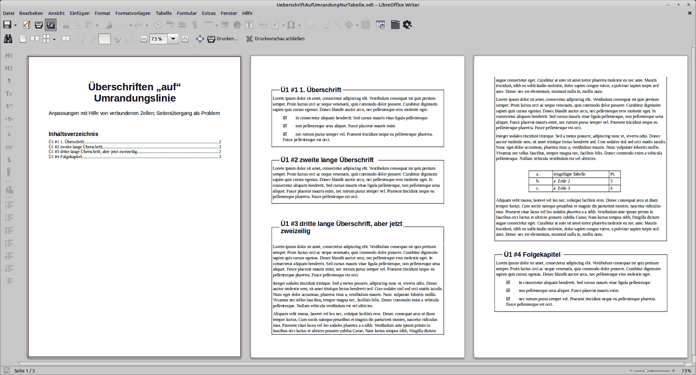Image resolution: width=696 pixels, height=375 pixels.
Task: Toggle full screen preview icon
Action: coord(200,39)
